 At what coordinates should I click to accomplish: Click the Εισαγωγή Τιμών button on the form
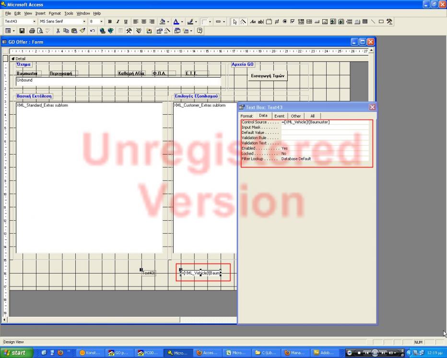[268, 76]
